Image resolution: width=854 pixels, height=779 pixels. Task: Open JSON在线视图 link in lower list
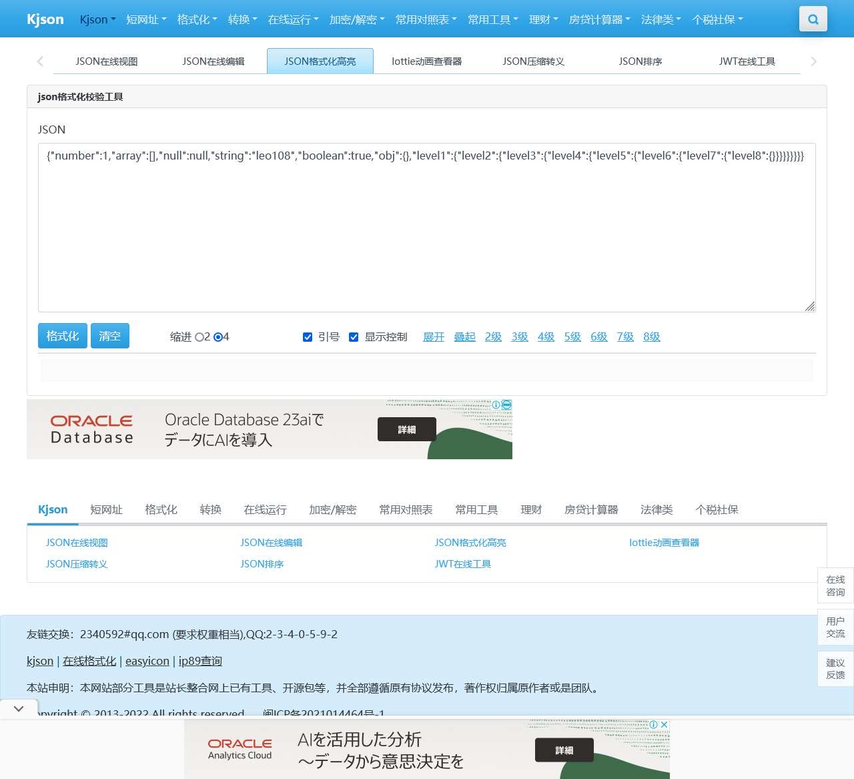tap(77, 543)
